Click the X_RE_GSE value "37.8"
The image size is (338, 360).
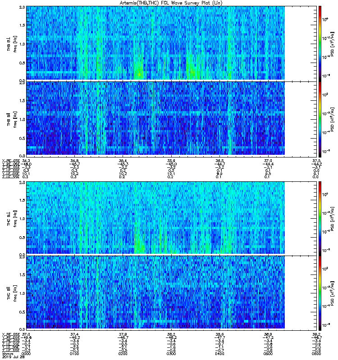123,334
